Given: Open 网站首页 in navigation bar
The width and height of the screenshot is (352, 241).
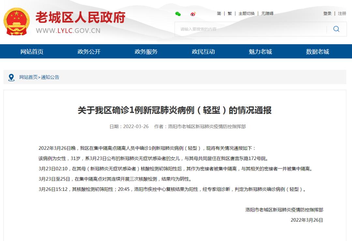Looking at the screenshot, I should pyautogui.click(x=32, y=51).
